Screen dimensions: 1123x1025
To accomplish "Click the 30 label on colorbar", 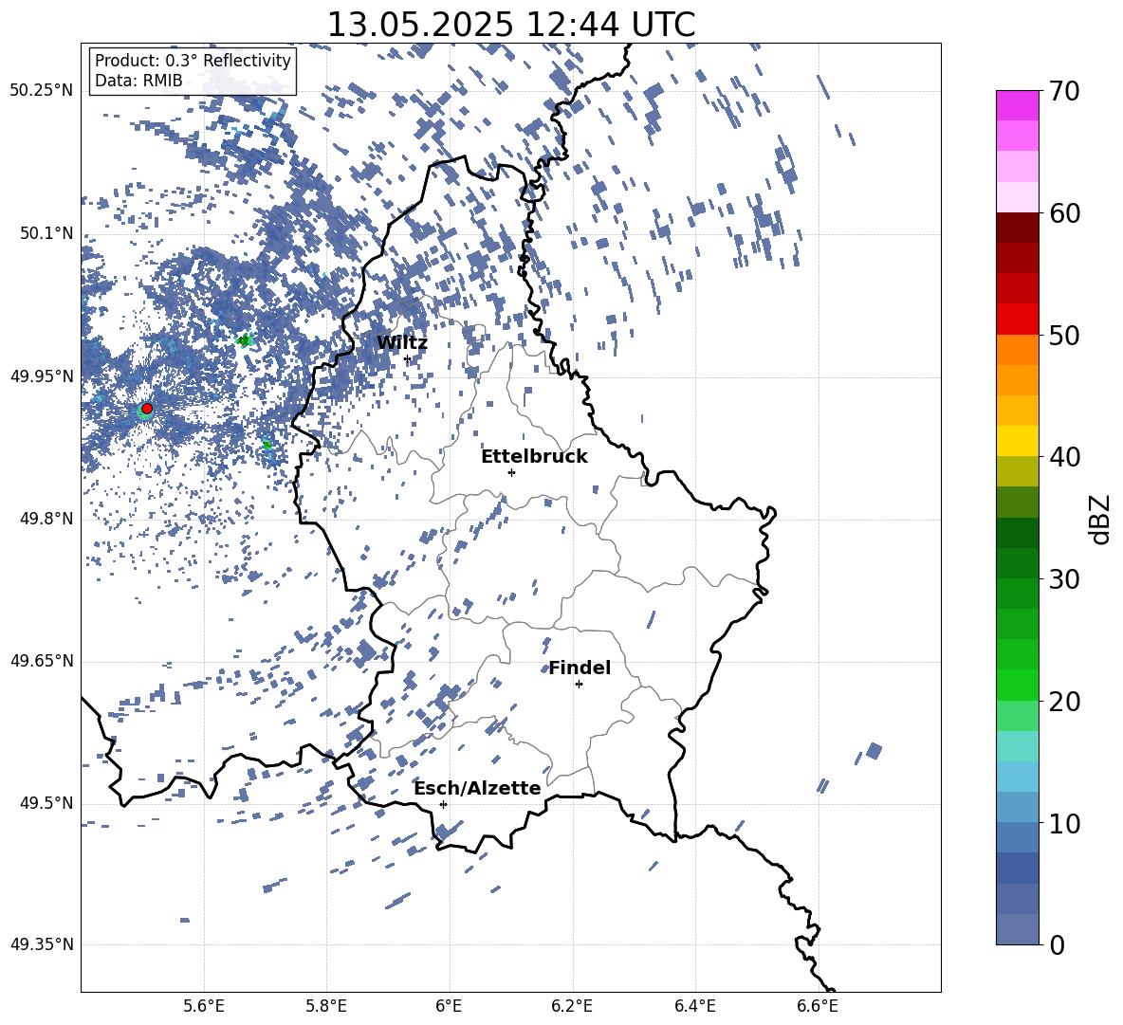I will tap(1064, 579).
